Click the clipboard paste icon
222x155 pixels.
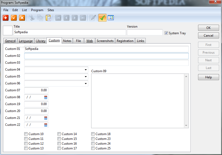tap(48, 18)
